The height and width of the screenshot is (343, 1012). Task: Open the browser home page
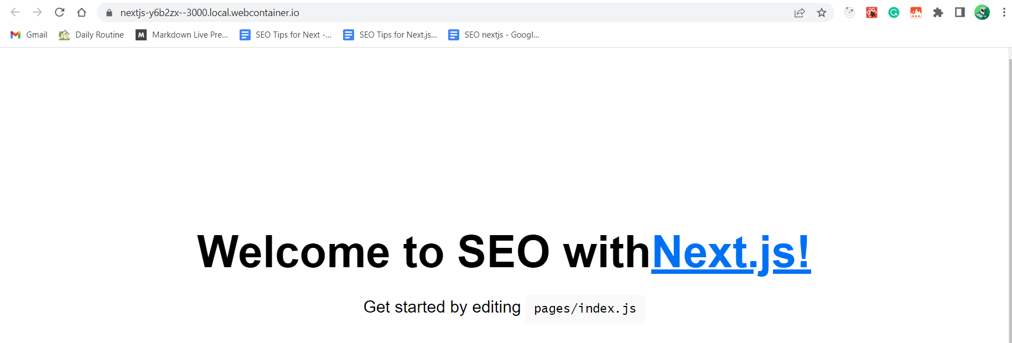coord(81,12)
